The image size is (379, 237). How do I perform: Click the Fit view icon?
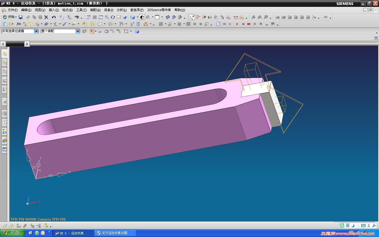click(x=89, y=17)
